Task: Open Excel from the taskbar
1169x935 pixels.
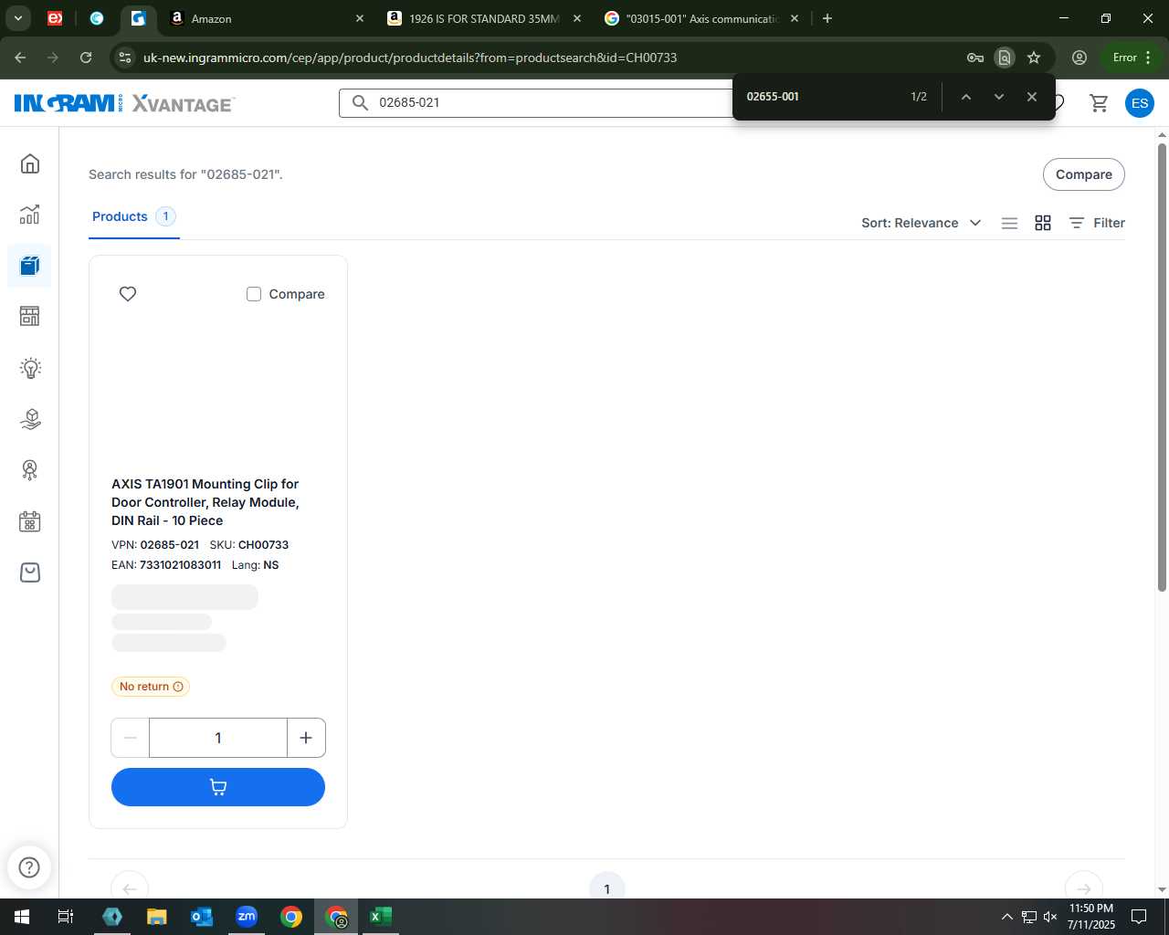Action: point(381,917)
